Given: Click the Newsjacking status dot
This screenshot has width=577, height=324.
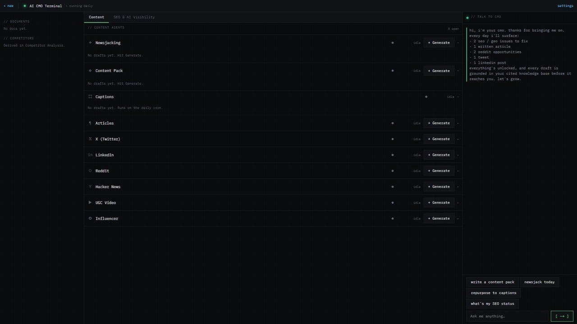Looking at the screenshot, I should point(392,43).
